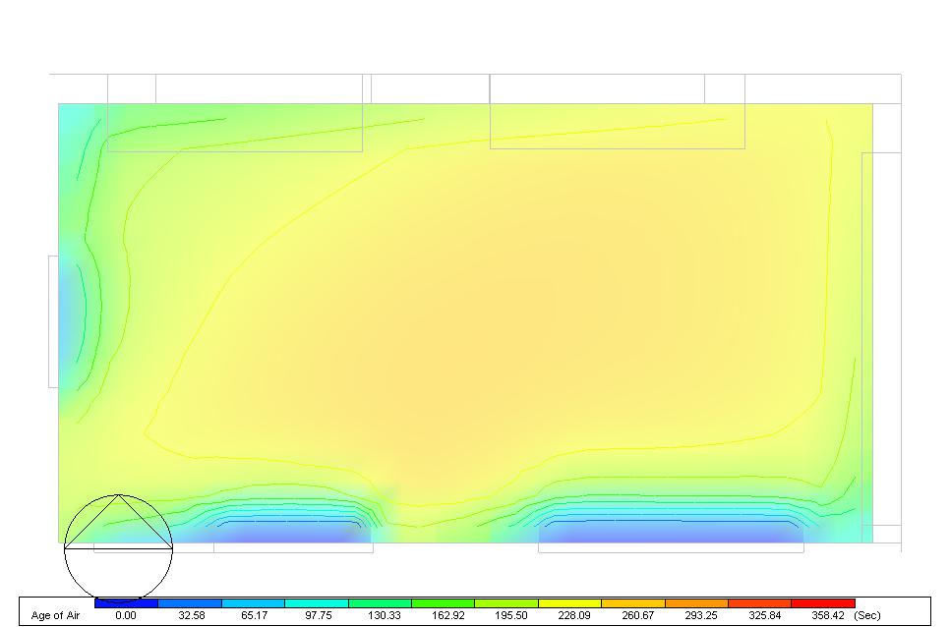This screenshot has height=627, width=950.
Task: Select the red legend swatch above 358.42
Action: [823, 603]
